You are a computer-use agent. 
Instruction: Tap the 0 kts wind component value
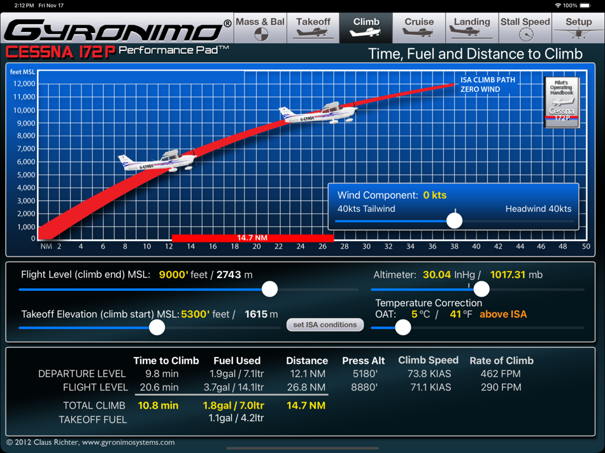coord(435,195)
